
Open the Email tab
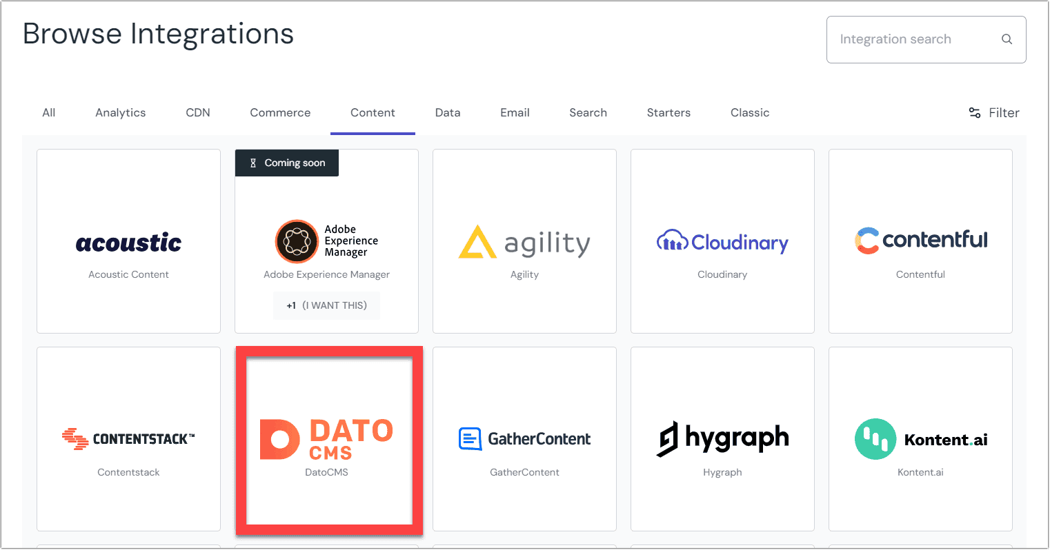click(515, 113)
